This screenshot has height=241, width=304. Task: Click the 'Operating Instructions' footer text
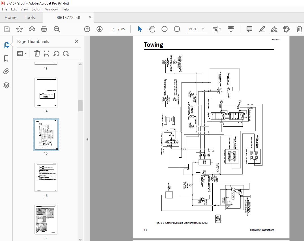click(262, 230)
